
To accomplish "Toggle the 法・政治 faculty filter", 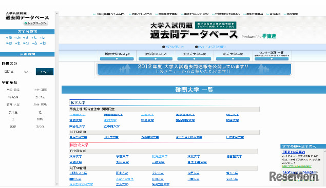I will 40,97.
